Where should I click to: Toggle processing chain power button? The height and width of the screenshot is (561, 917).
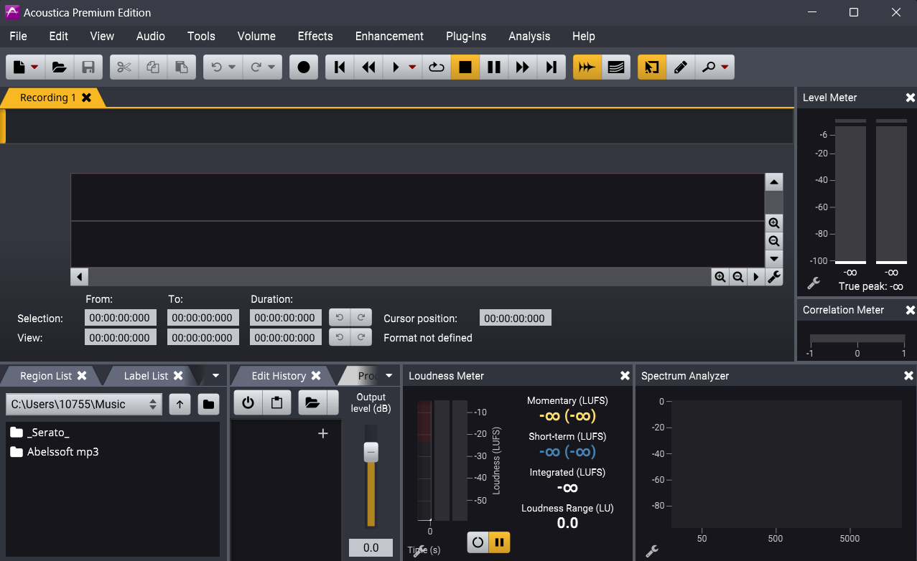pyautogui.click(x=248, y=403)
